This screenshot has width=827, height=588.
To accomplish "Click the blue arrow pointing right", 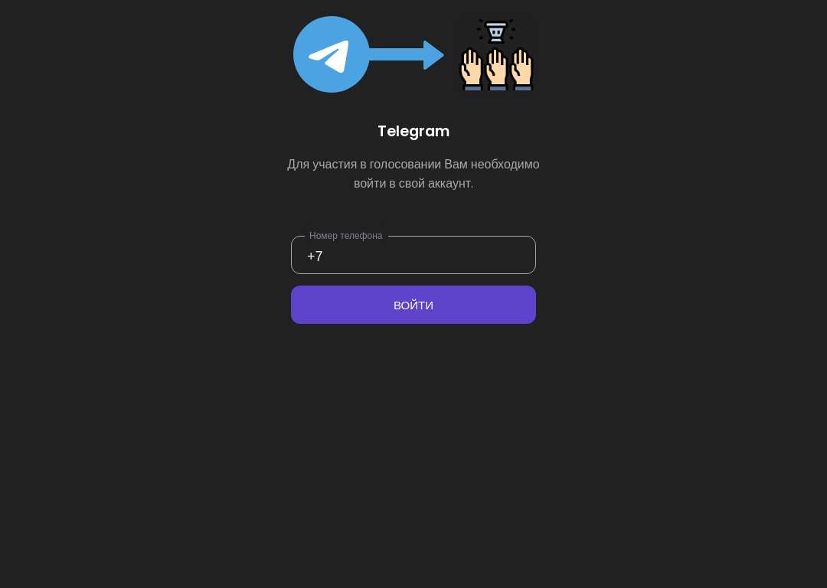I will click(406, 55).
